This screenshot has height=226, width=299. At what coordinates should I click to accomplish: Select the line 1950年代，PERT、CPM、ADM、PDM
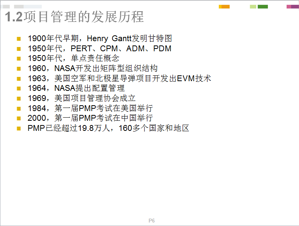pos(100,49)
